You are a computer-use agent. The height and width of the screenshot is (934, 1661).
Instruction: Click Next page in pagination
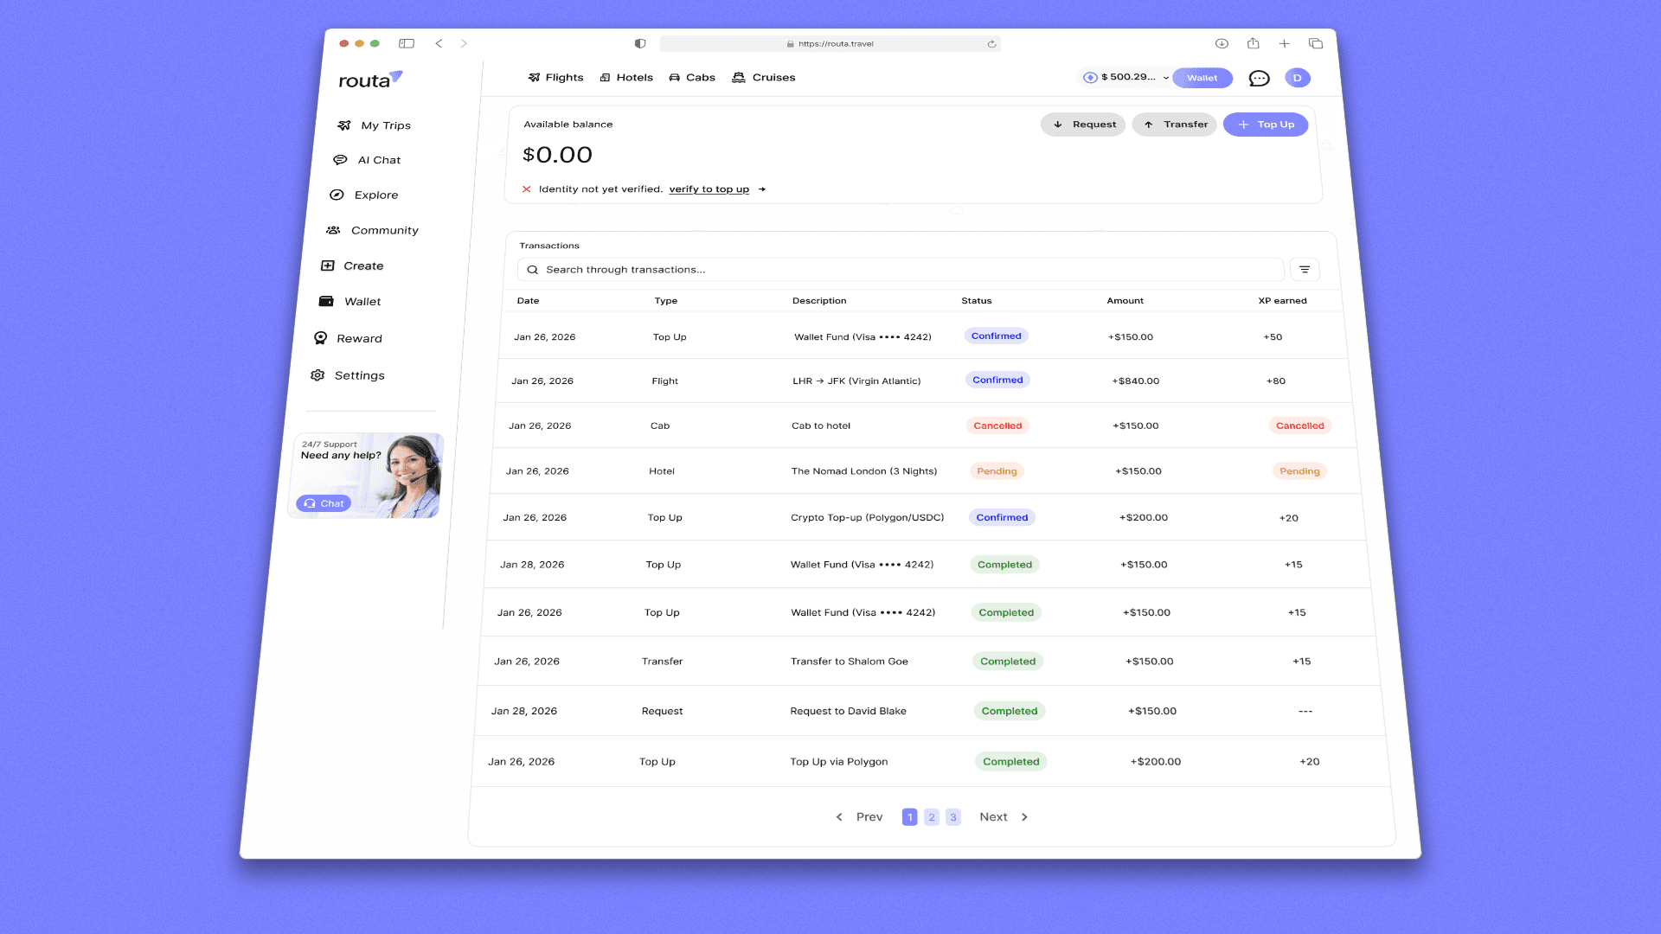[1004, 817]
